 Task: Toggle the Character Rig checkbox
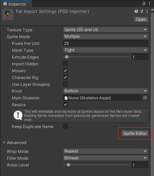pos(65,77)
